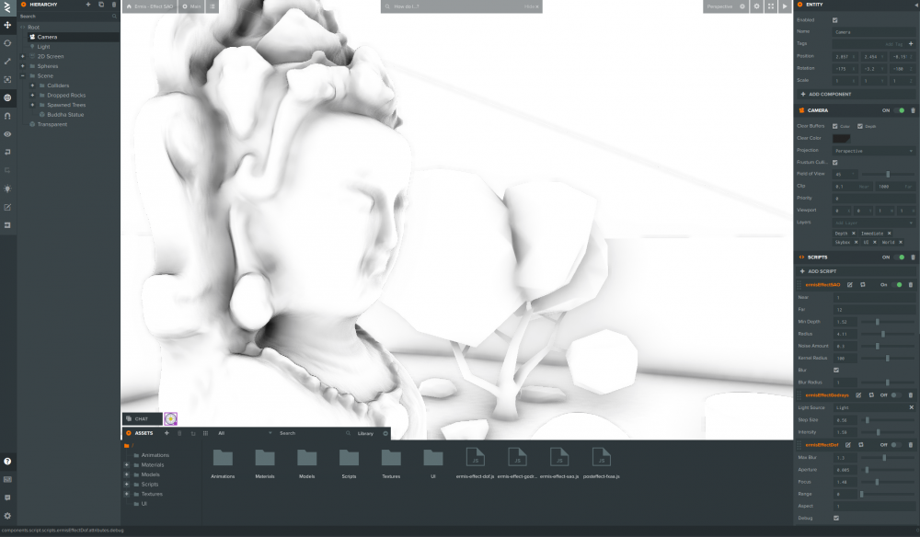The height and width of the screenshot is (537, 920).
Task: Edit the ermisEffectSAO script pencil icon
Action: click(x=849, y=285)
